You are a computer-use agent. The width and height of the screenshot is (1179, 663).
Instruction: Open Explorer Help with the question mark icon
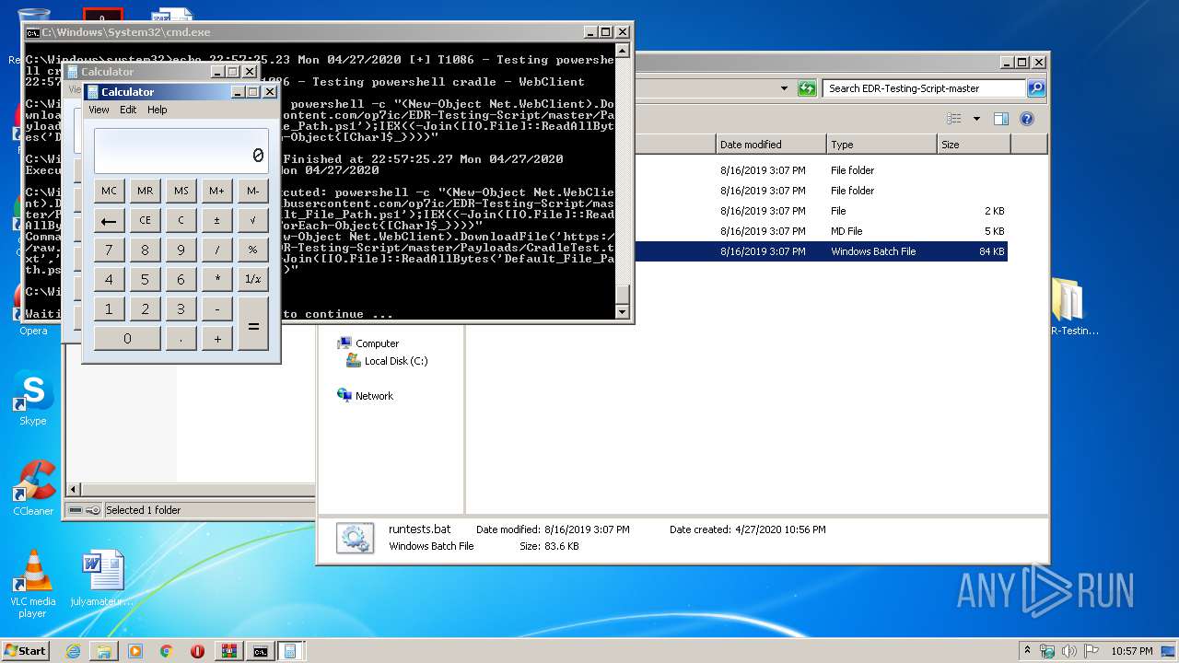tap(1027, 119)
